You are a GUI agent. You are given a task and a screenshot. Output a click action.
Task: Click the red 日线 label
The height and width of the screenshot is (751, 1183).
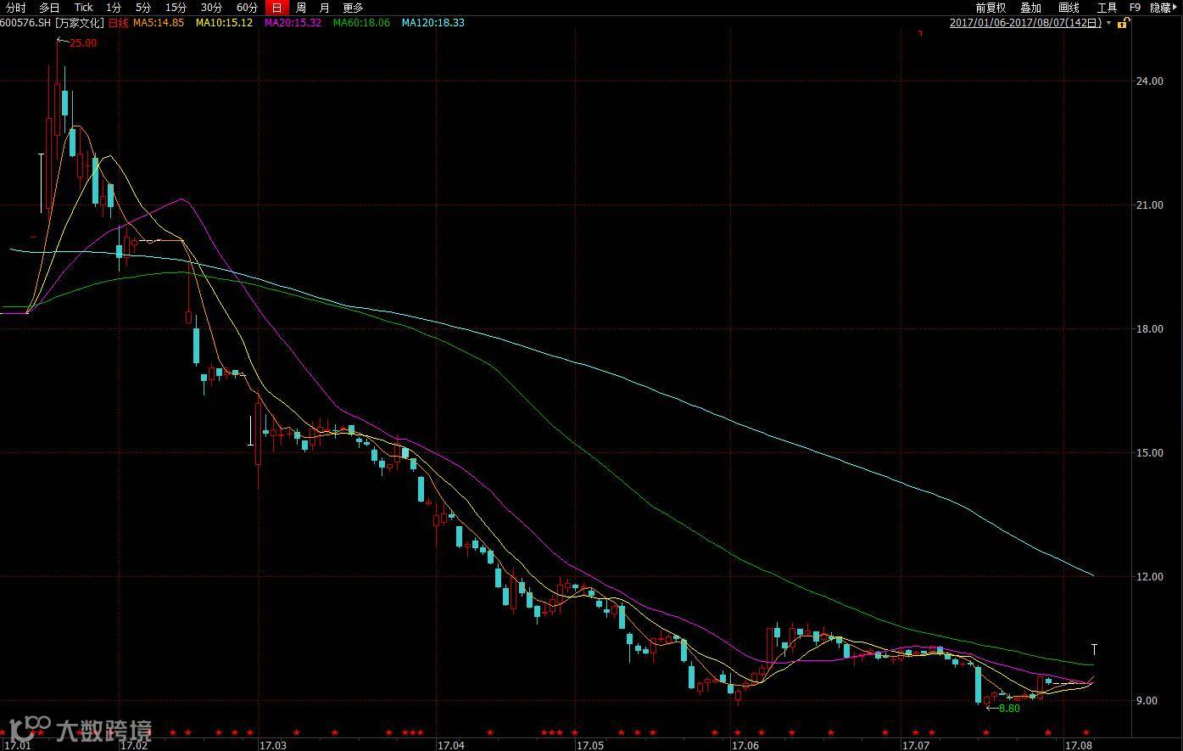click(x=118, y=23)
